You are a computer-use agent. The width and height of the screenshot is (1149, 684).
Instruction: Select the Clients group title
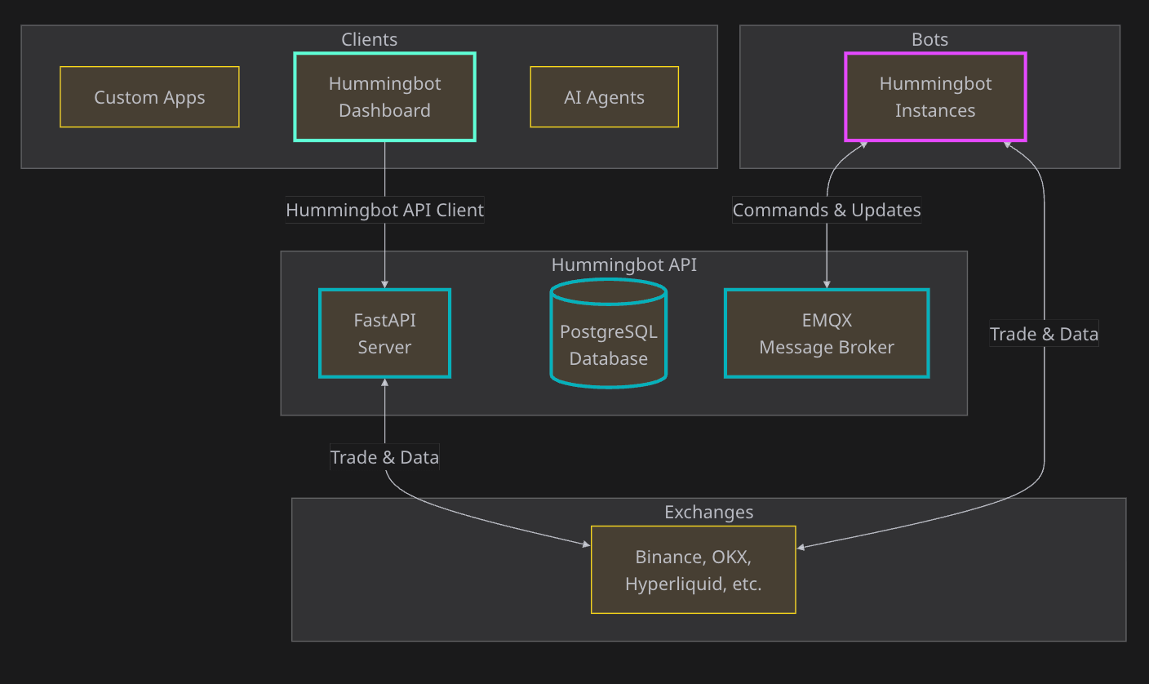point(369,39)
